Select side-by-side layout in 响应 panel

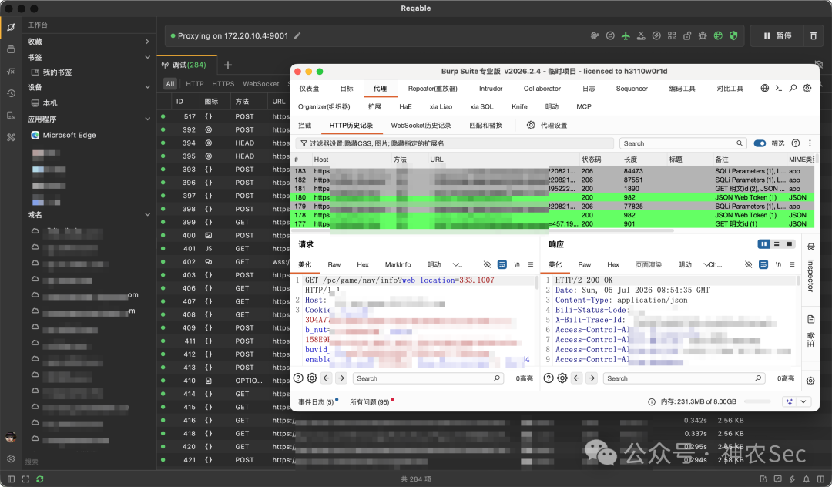click(x=763, y=244)
